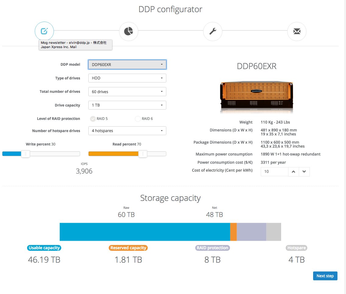Click the Net 48 TB value
Image resolution: width=346 pixels, height=294 pixels.
tap(214, 215)
